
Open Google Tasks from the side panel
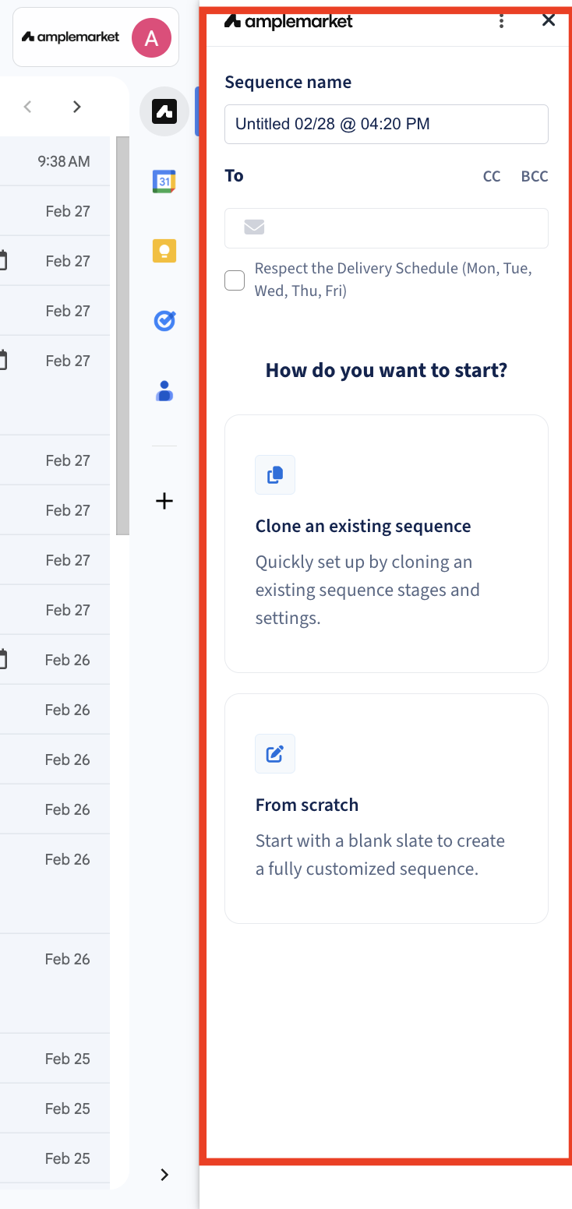(164, 321)
